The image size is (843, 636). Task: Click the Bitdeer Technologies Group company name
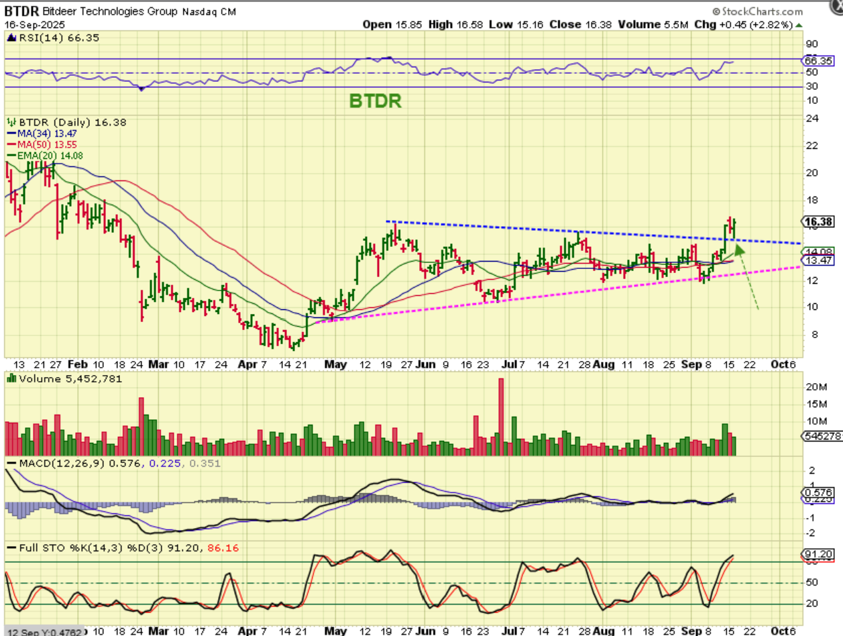(109, 11)
